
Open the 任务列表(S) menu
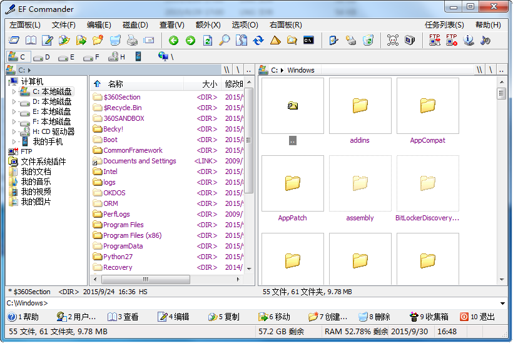coord(444,25)
